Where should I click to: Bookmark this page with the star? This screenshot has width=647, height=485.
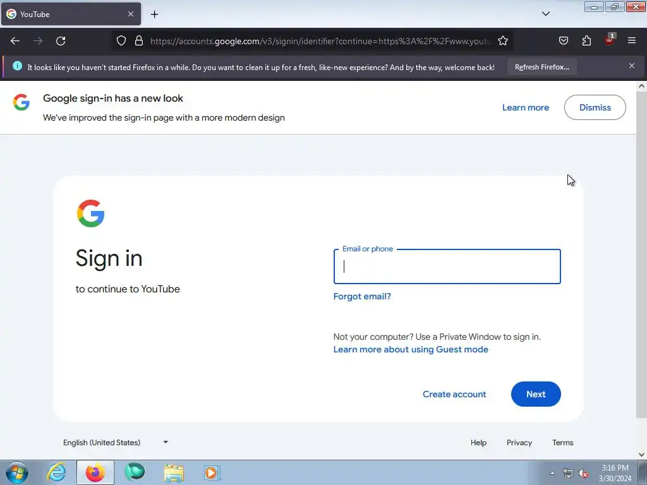coord(502,40)
